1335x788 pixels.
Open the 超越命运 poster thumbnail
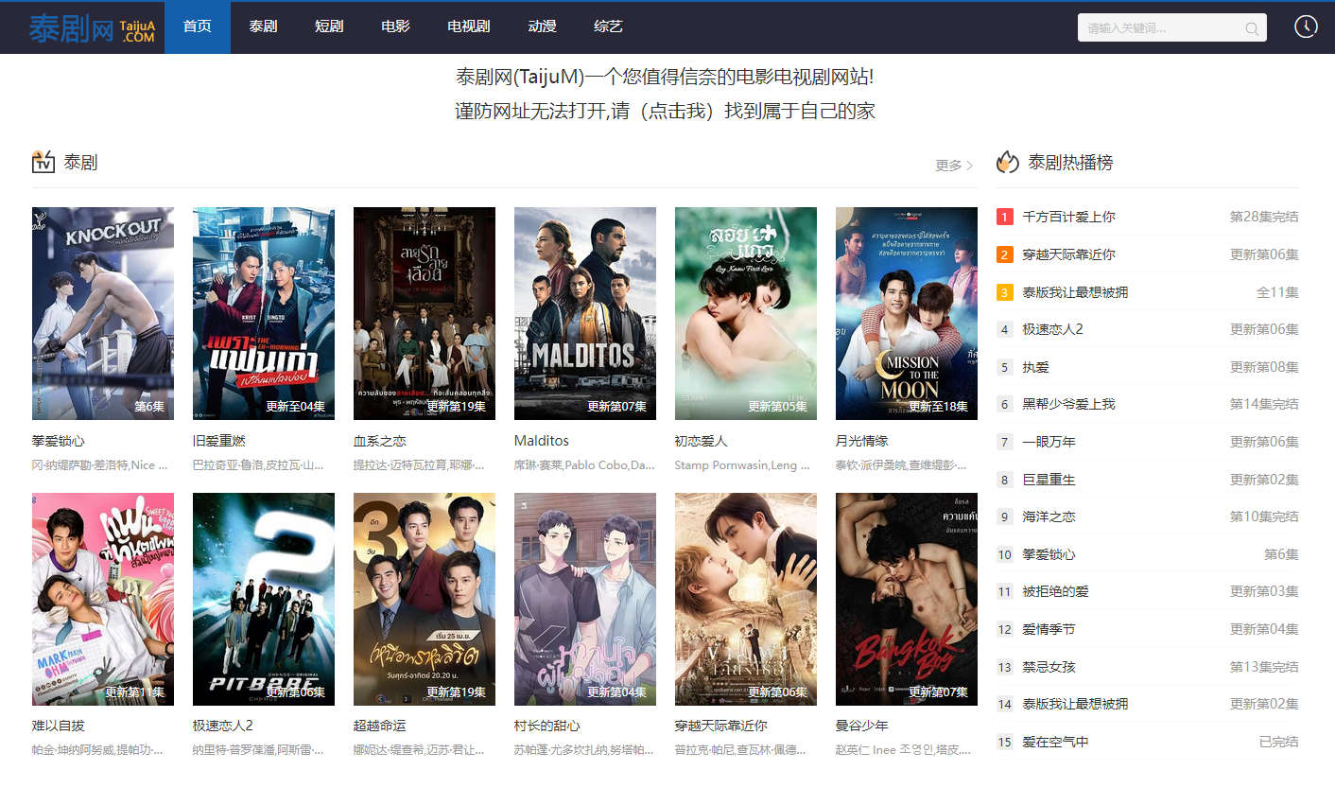[425, 599]
